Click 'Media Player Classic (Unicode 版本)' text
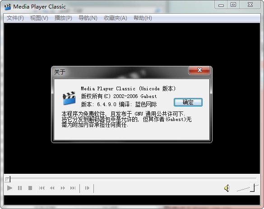 tap(128, 88)
